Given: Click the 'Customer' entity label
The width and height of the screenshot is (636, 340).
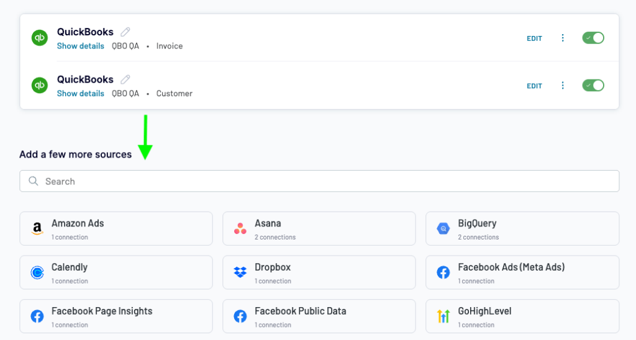Looking at the screenshot, I should click(175, 93).
